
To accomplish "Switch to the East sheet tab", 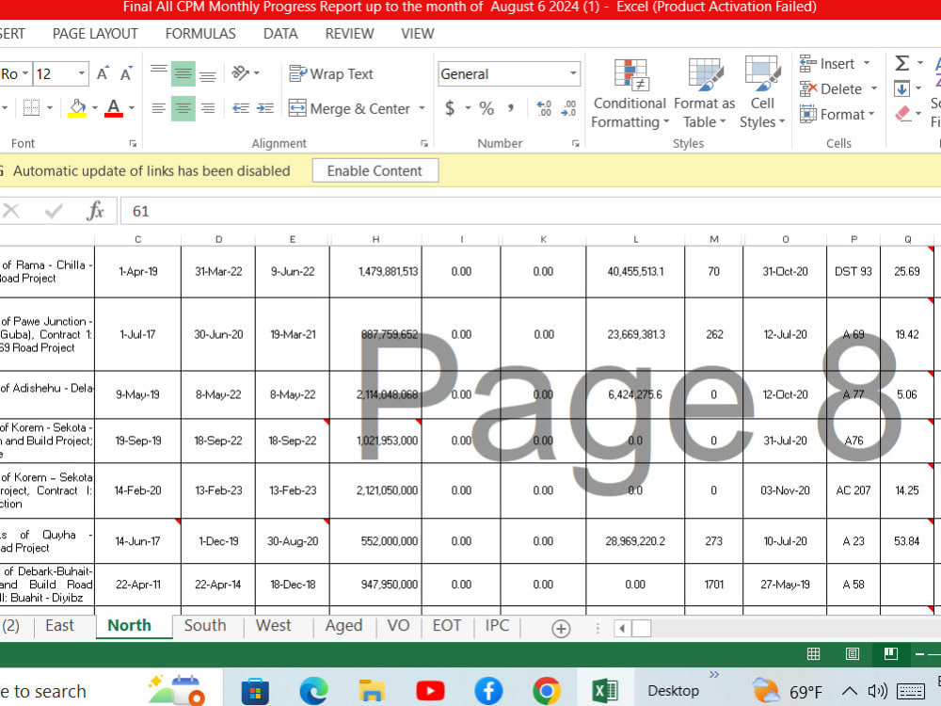I will [59, 626].
